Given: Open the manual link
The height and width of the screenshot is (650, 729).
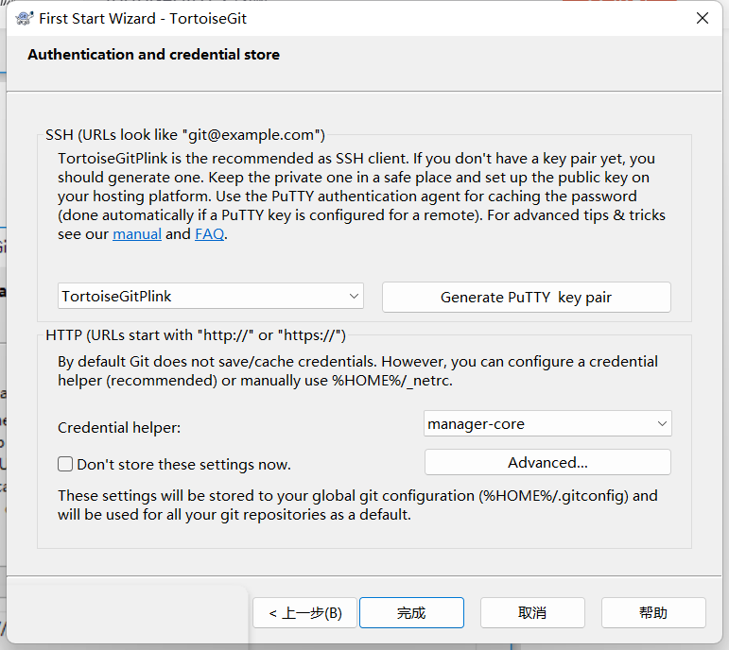Looking at the screenshot, I should [x=137, y=233].
